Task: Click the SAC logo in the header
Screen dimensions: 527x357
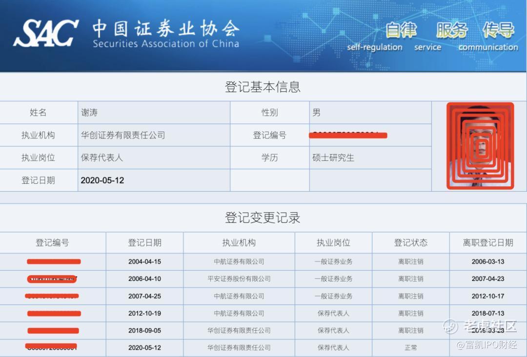Action: tap(46, 33)
